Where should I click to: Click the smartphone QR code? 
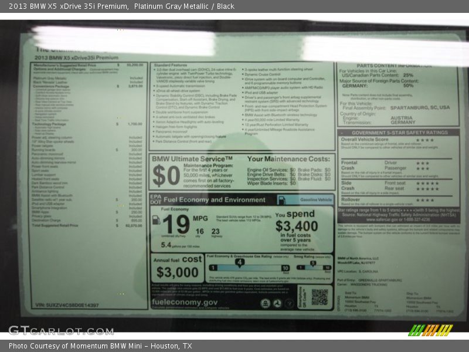click(319, 297)
